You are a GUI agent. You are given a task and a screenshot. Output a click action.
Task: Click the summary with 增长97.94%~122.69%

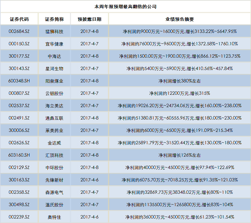pos(180,168)
